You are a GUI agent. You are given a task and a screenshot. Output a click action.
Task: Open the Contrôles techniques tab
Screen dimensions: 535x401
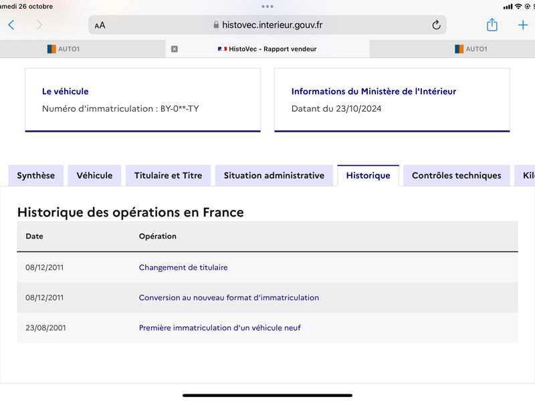tap(457, 176)
